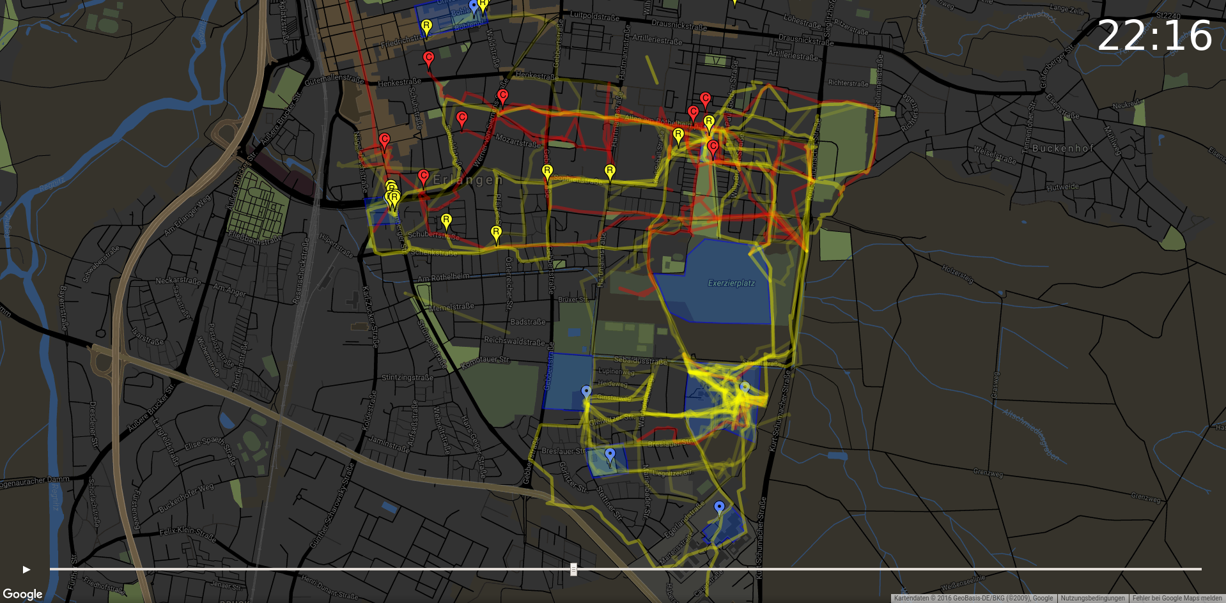The height and width of the screenshot is (603, 1226).
Task: Click yellow R marker right of Schubertstraße label
Action: click(496, 233)
